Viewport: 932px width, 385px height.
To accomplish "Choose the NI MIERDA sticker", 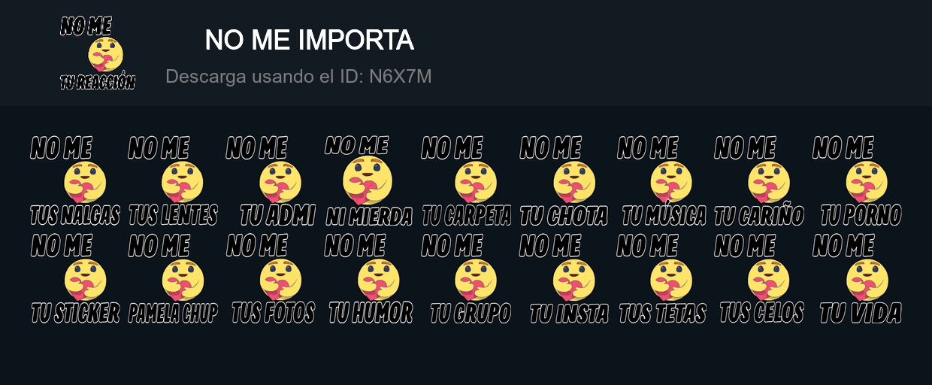I will tap(368, 180).
